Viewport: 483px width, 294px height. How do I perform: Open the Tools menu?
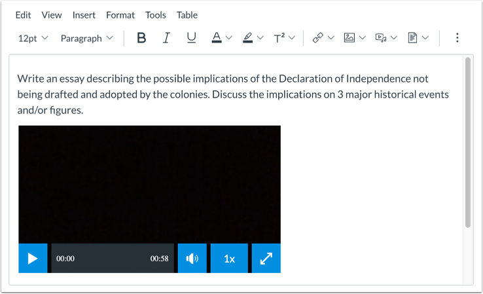click(156, 15)
